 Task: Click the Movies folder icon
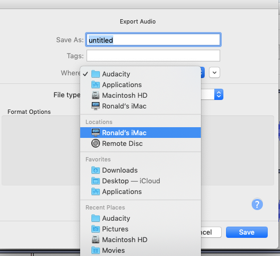click(x=96, y=250)
